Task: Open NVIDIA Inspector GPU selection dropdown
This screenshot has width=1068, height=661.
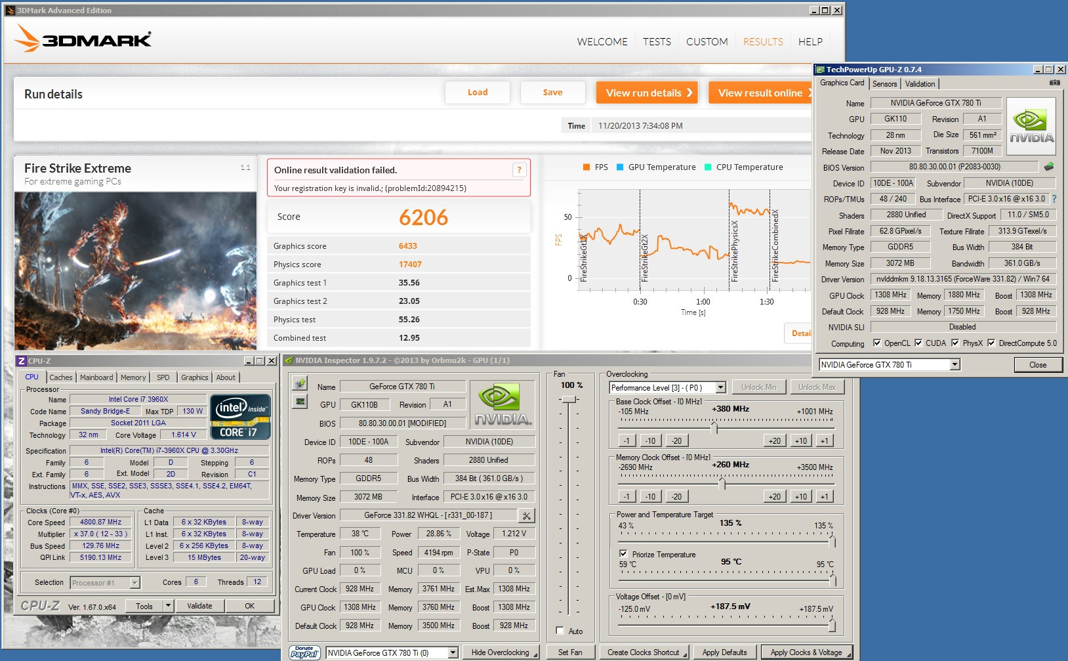Action: [x=453, y=652]
